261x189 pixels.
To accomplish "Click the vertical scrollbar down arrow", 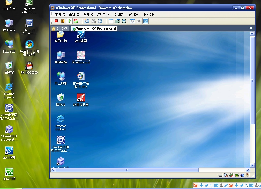I will click(252, 165).
